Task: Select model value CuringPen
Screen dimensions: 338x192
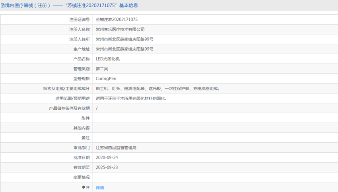Action: (x=106, y=79)
